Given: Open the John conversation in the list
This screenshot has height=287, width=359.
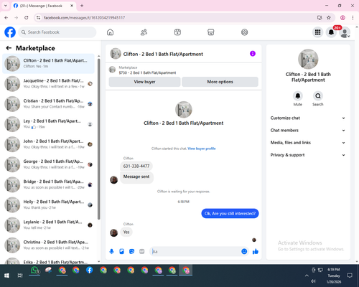Looking at the screenshot, I should pos(48,144).
